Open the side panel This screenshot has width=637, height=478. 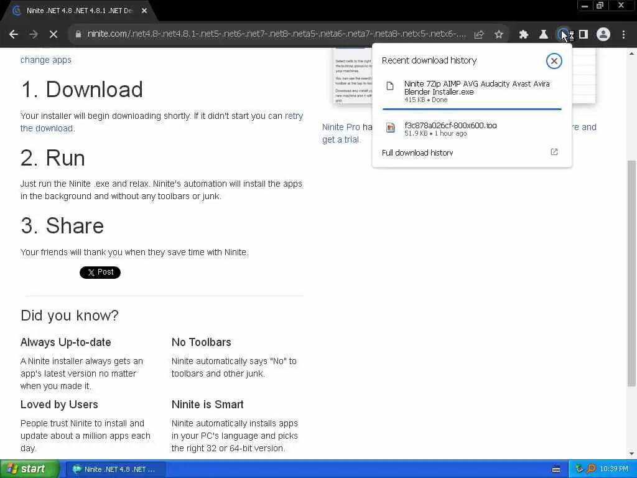(x=584, y=35)
